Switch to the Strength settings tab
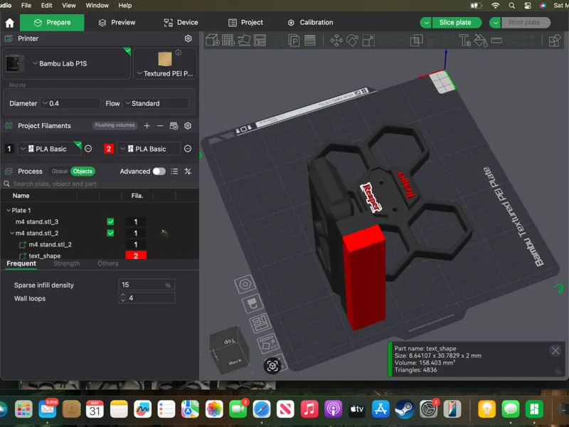The width and height of the screenshot is (569, 427). click(x=67, y=263)
